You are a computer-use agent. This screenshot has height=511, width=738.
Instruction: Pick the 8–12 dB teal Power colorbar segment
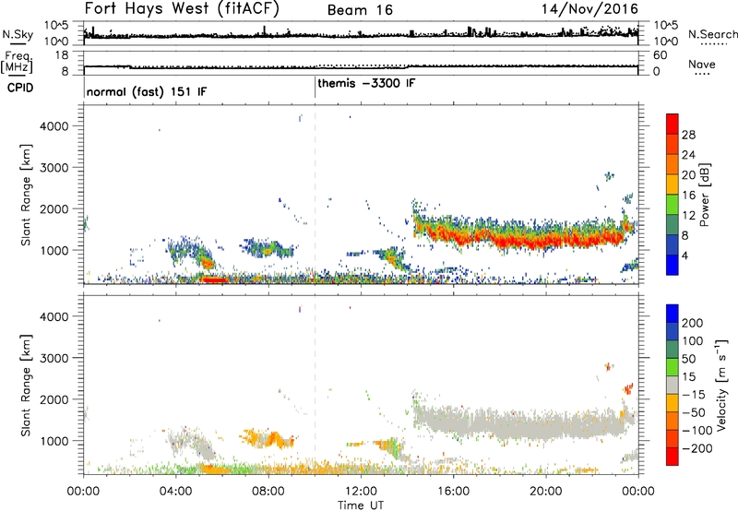click(673, 224)
